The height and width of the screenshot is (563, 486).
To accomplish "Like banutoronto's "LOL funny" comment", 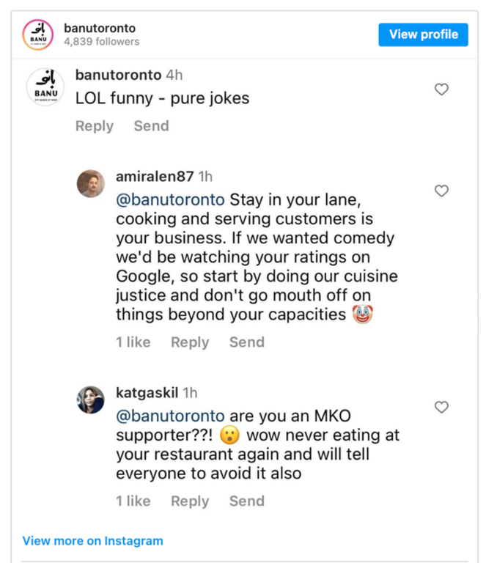I will (x=441, y=89).
